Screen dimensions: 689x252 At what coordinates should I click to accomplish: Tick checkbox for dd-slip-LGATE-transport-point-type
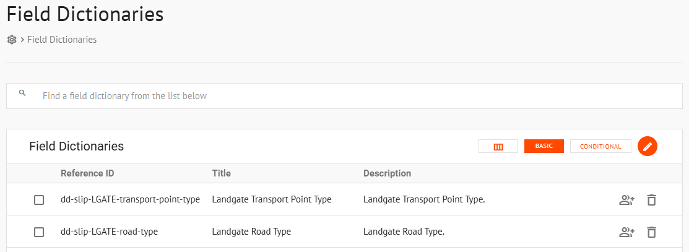(39, 200)
